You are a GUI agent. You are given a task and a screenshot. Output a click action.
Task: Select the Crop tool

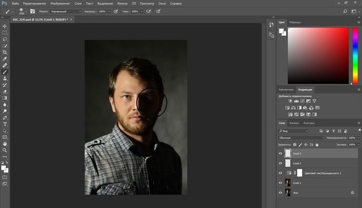5,52
